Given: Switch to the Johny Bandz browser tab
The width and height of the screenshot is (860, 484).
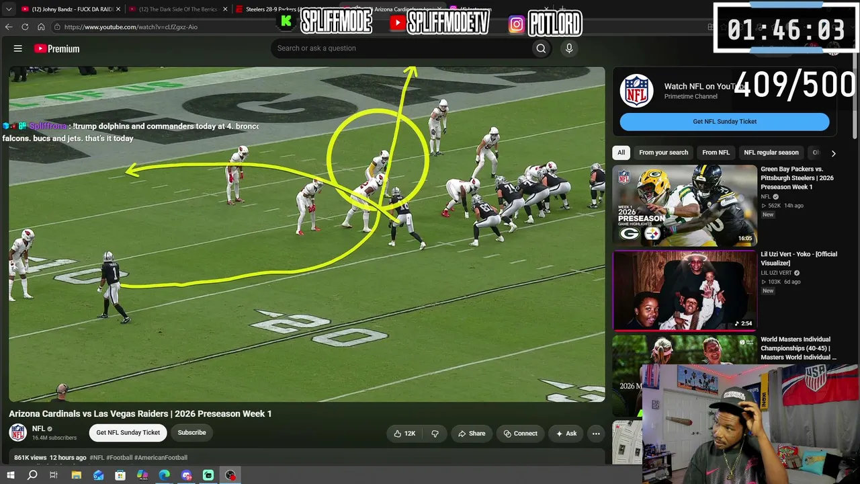Looking at the screenshot, I should click(67, 9).
